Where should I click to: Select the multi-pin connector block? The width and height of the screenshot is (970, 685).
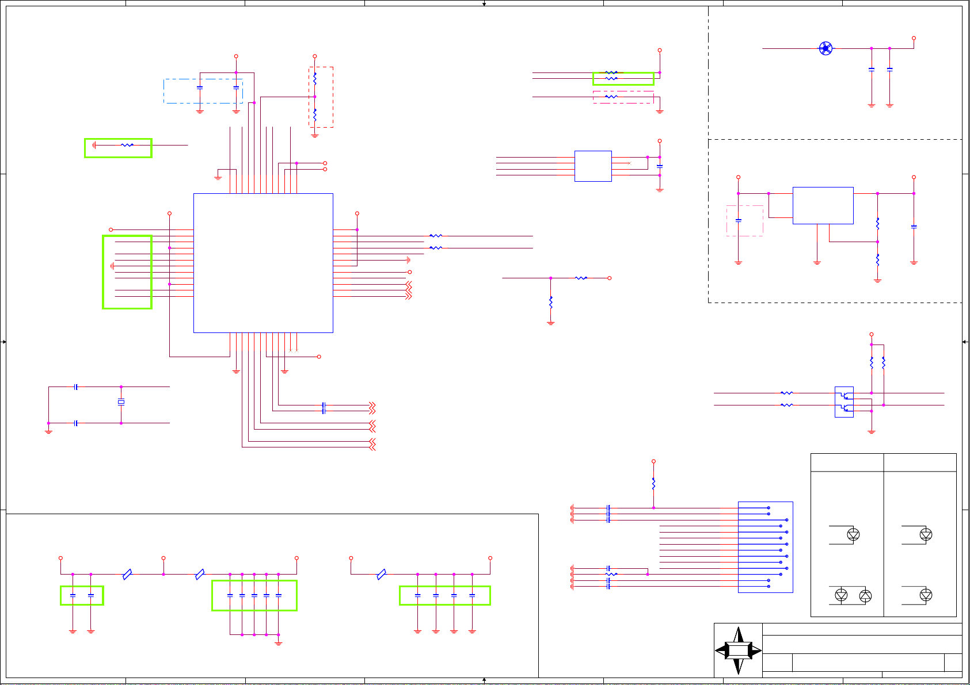(765, 547)
